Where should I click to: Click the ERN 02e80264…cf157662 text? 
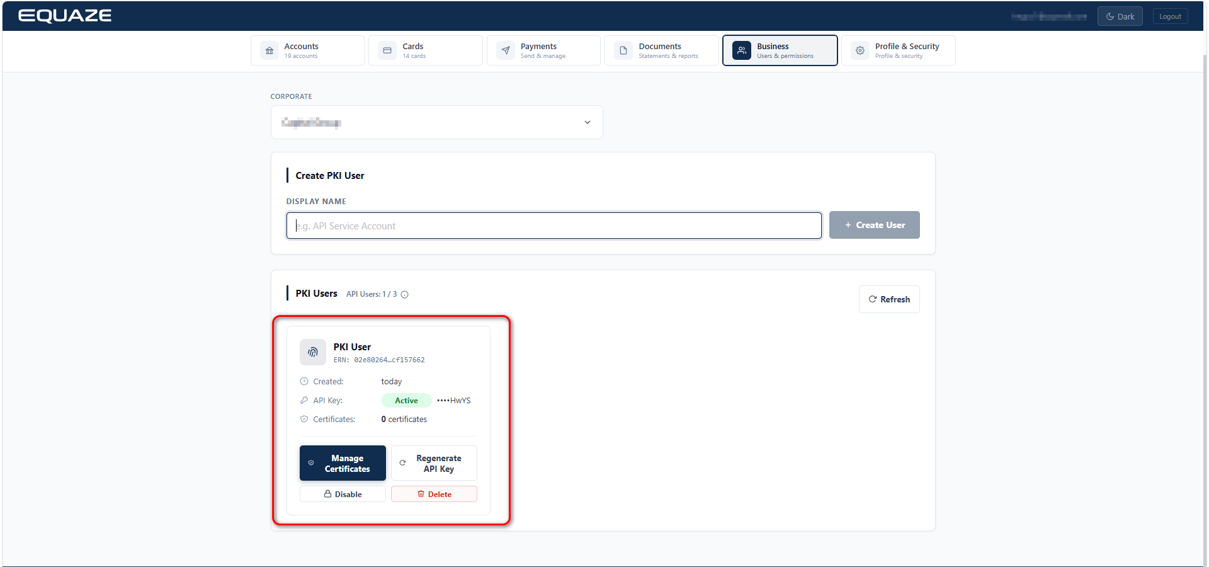tap(379, 360)
